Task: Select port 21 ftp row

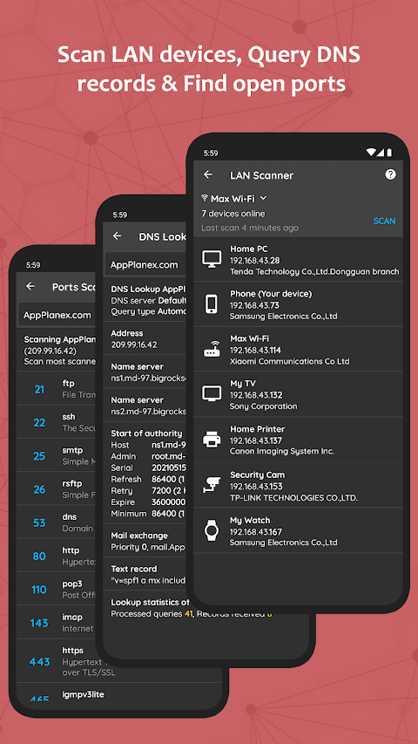Action: point(57,389)
